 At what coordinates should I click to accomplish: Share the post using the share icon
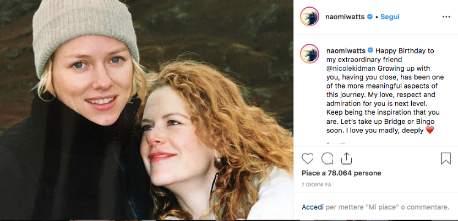point(347,158)
